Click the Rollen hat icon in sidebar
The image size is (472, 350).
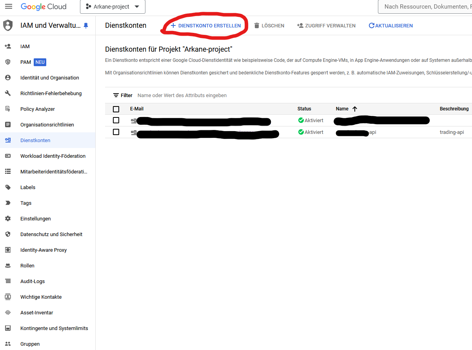point(8,266)
